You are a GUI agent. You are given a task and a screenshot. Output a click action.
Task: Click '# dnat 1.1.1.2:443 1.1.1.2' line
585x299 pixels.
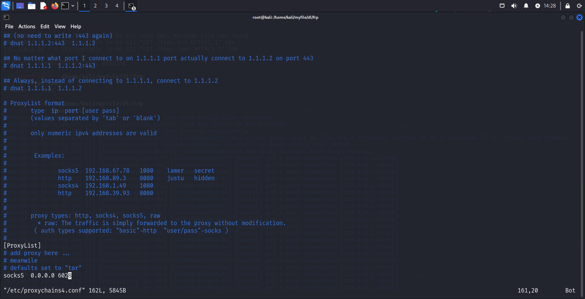click(49, 43)
